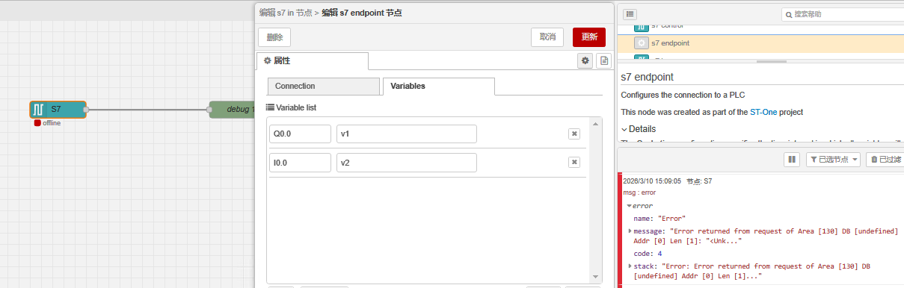Expand the error message string
The height and width of the screenshot is (288, 904).
630,231
